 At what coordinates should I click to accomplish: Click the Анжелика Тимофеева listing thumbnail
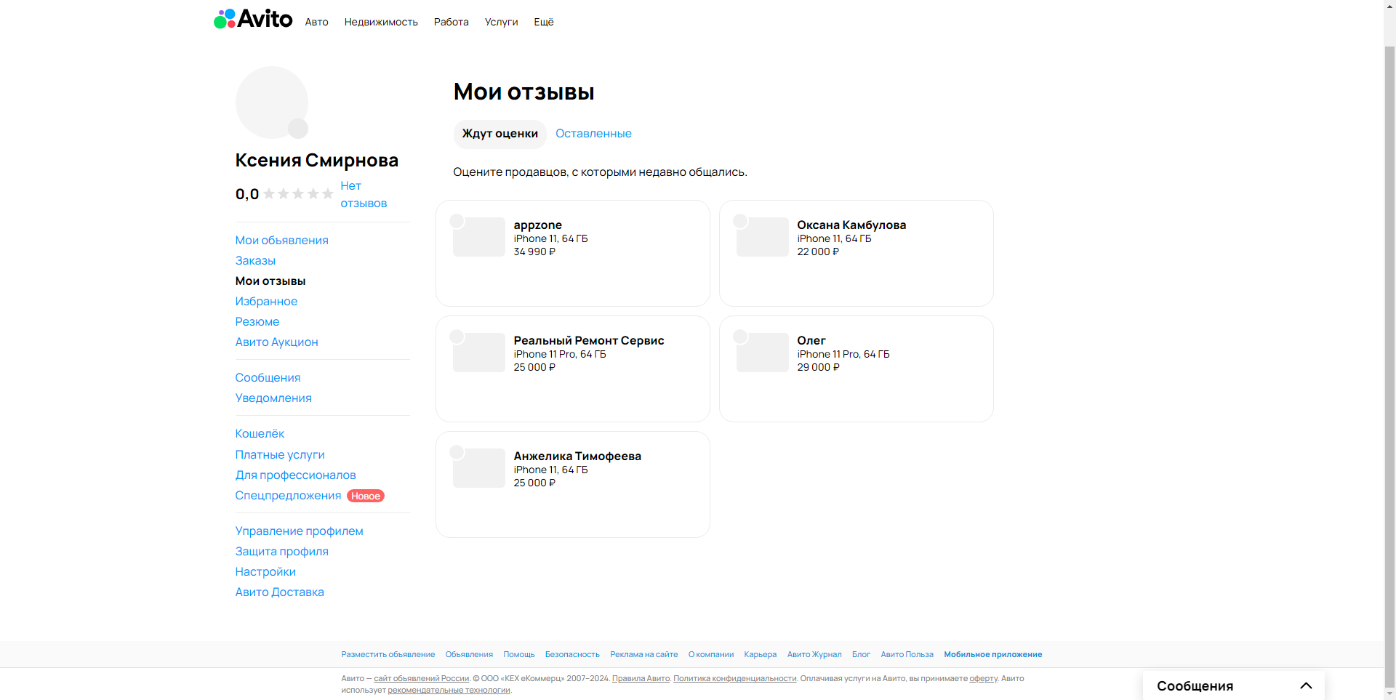[478, 468]
